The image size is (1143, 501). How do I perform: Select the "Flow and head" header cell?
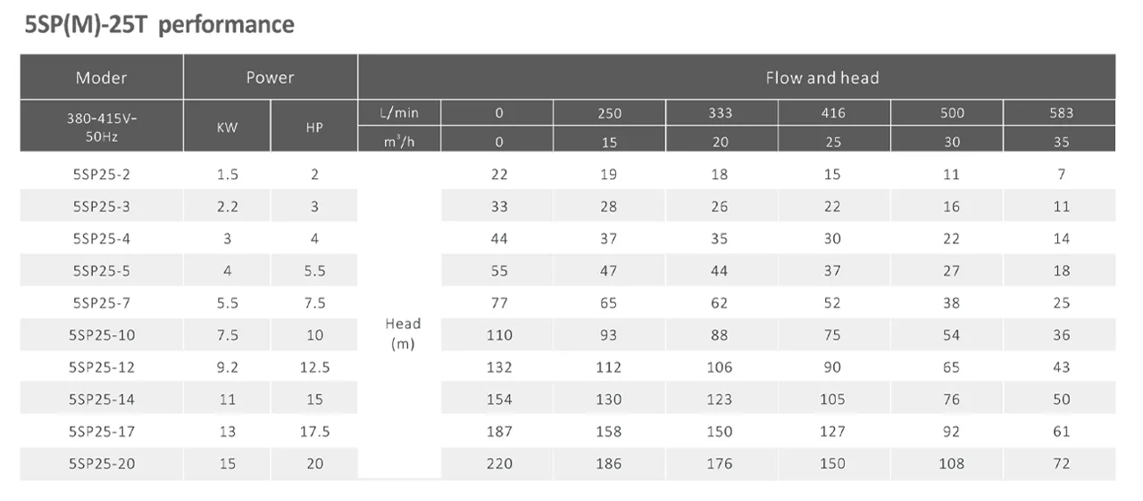point(822,78)
